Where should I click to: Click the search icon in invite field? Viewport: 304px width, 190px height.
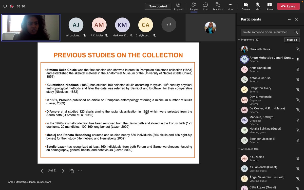296,32
